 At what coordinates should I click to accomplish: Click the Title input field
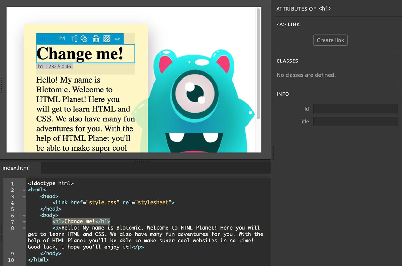[355, 121]
